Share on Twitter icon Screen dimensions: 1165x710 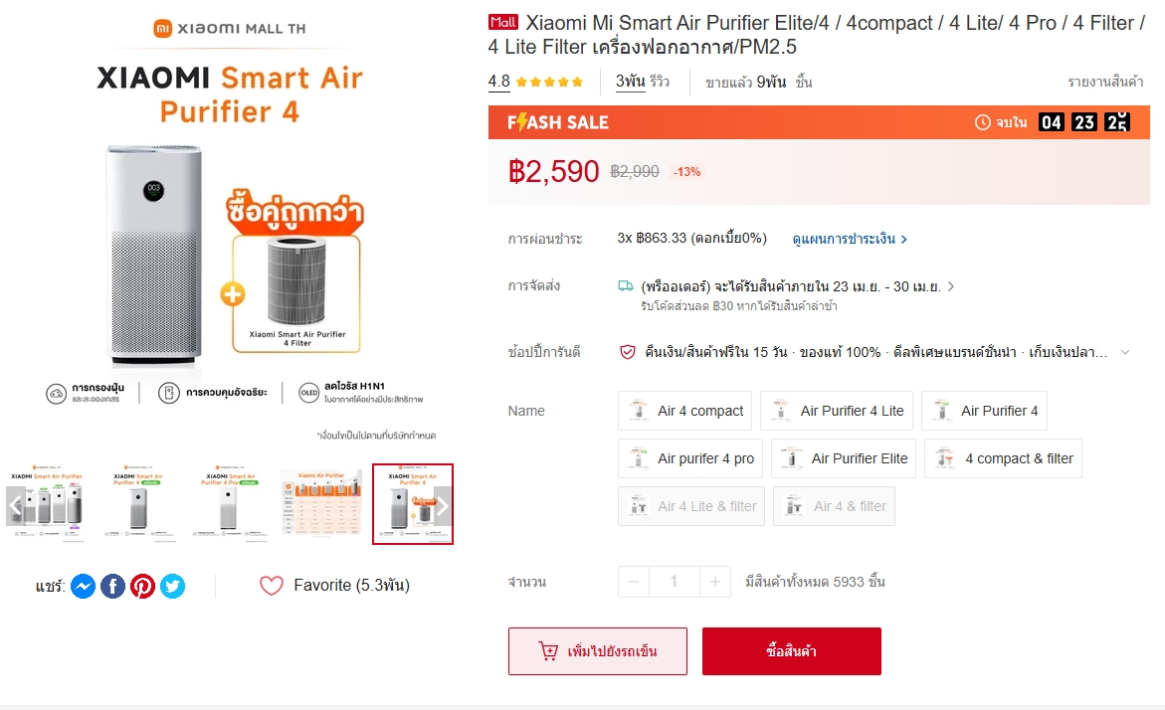pos(172,586)
